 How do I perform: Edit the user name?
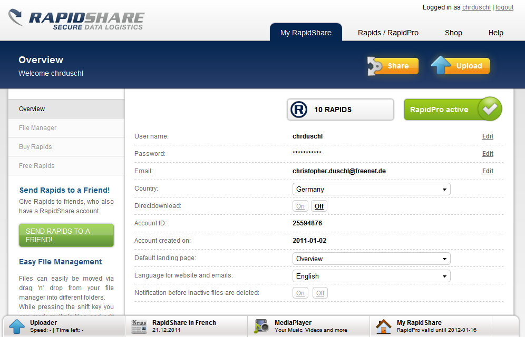488,136
